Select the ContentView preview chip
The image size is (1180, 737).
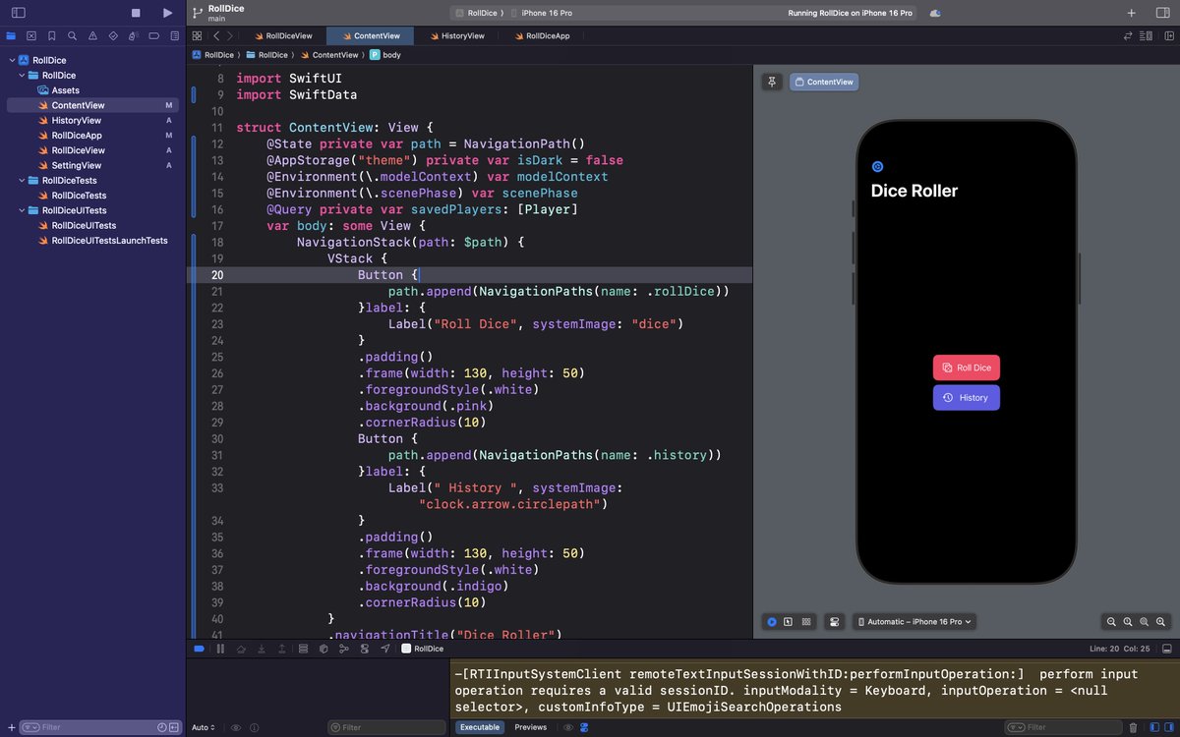(x=824, y=82)
